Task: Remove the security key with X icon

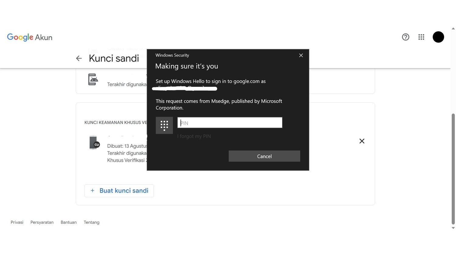Action: pos(362,141)
